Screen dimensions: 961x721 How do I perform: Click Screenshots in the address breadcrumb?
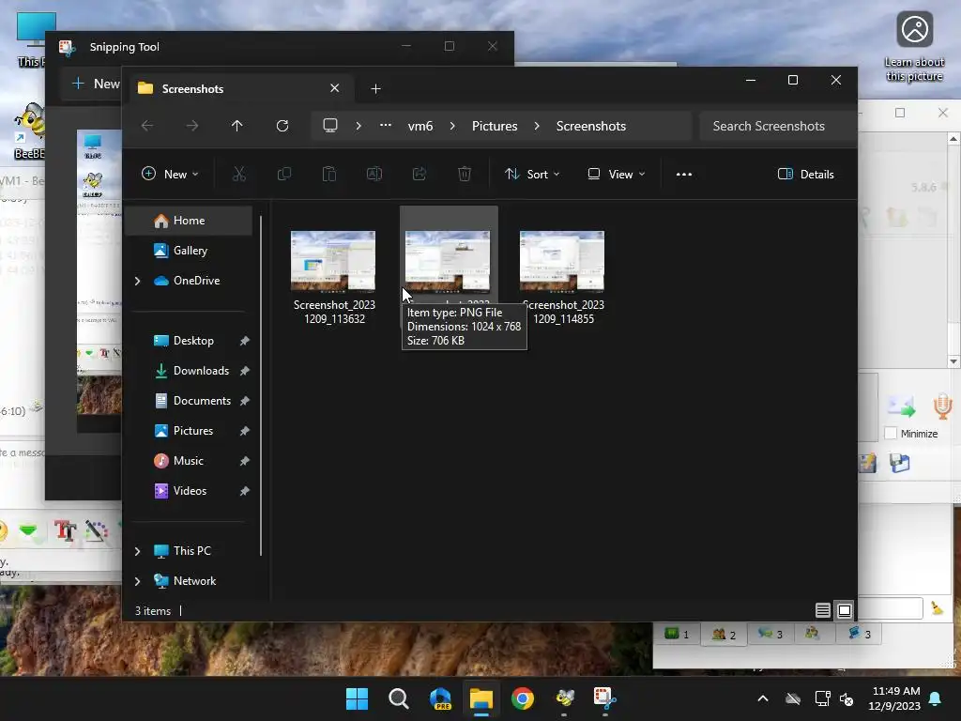coord(591,126)
